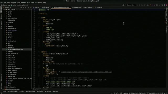Open the TODO tool window
Screen dimensions: 168x94
[22, 91]
